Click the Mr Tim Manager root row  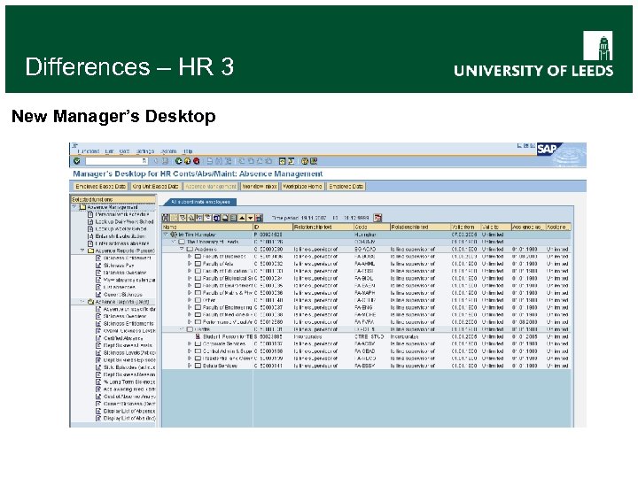coord(366,235)
